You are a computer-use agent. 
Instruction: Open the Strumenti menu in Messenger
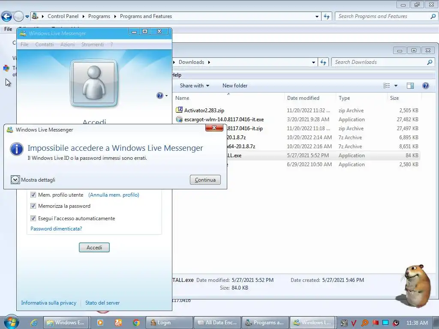93,44
